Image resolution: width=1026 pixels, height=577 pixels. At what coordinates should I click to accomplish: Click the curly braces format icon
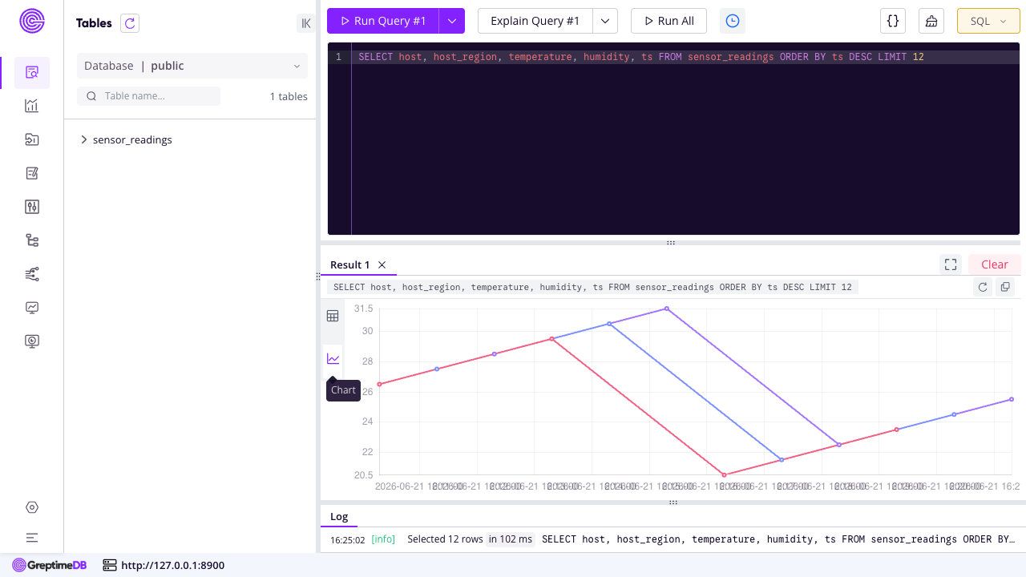click(893, 21)
